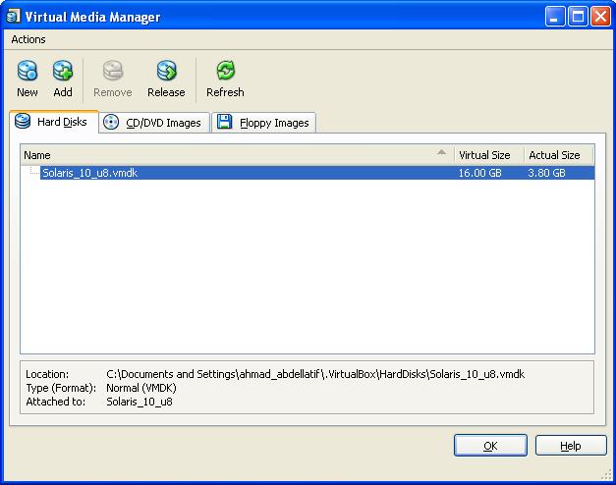616x485 pixels.
Task: Click the Add disk toolbar icon
Action: (x=63, y=71)
